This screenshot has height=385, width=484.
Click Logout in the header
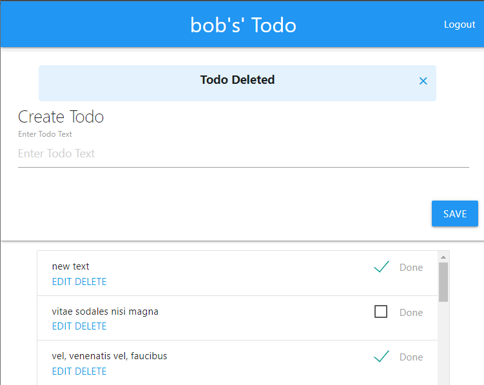[x=460, y=25]
